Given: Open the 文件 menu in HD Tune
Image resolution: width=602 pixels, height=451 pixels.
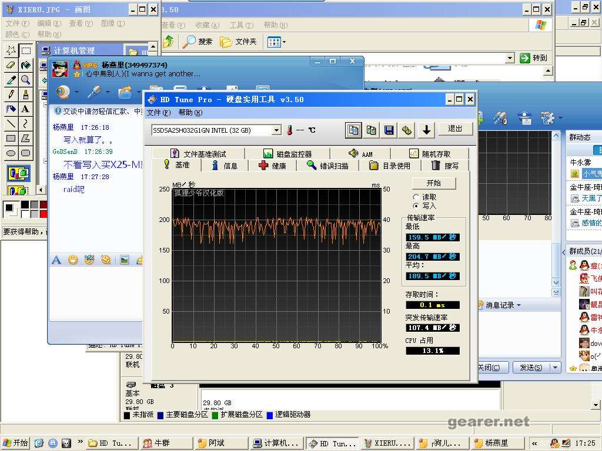Looking at the screenshot, I should tap(158, 113).
